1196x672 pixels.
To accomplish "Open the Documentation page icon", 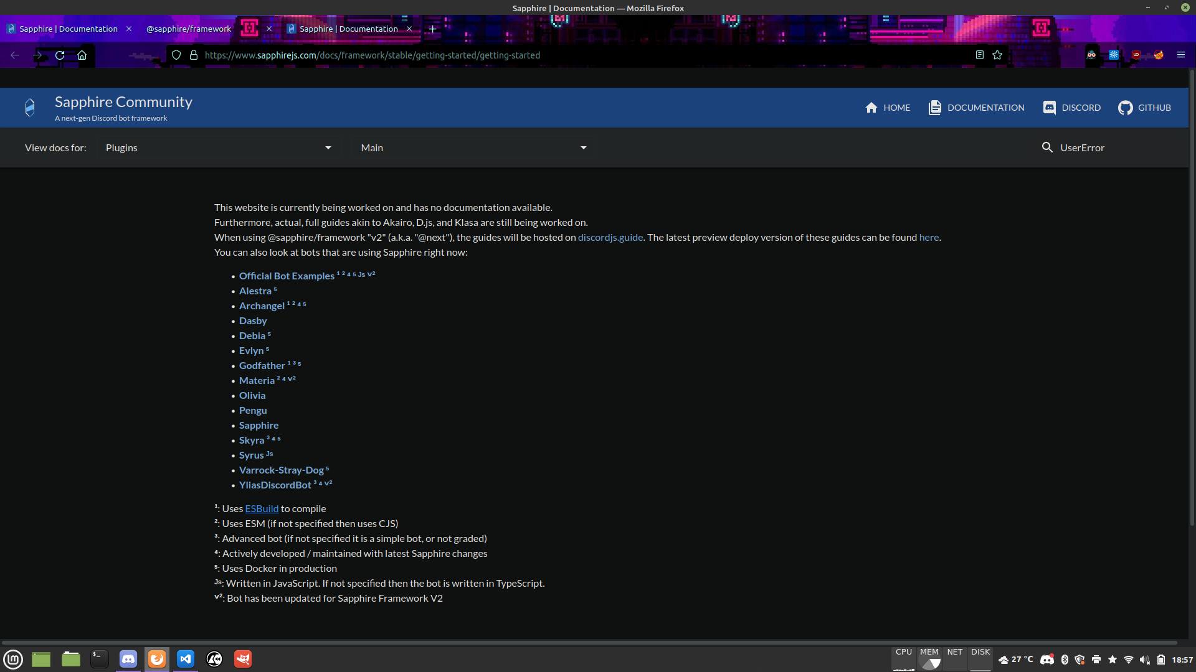I will click(934, 108).
